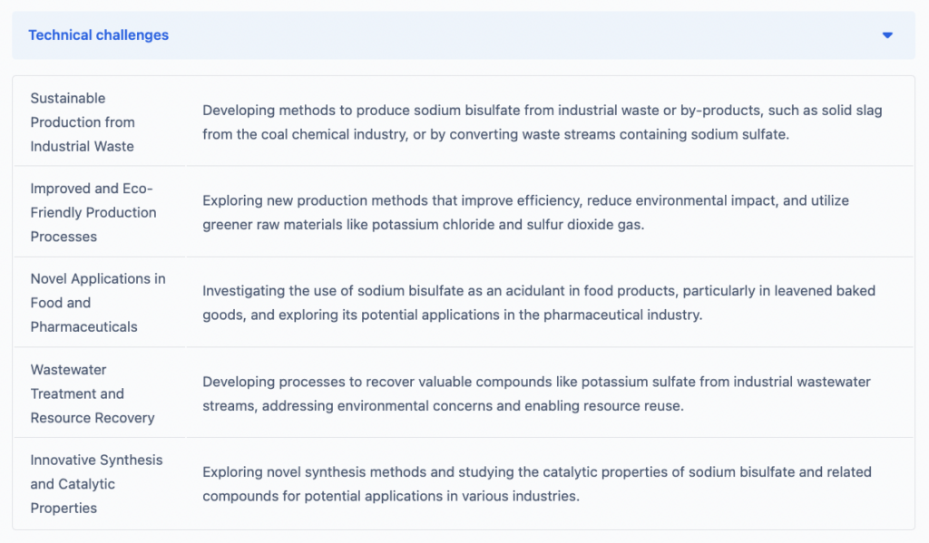The height and width of the screenshot is (543, 929).
Task: Click the description about recovering potassium sulfate
Action: point(536,393)
